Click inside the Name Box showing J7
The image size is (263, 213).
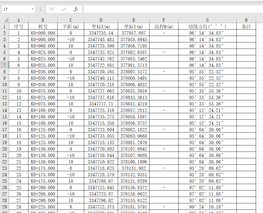pos(16,9)
